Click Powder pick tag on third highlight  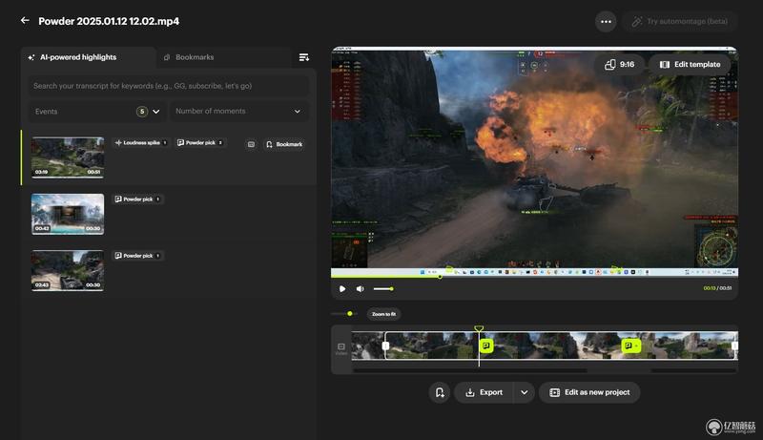click(137, 256)
